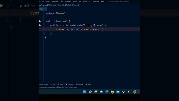Run main method from gutter arrow
The image size is (179, 101).
[x=40, y=25]
